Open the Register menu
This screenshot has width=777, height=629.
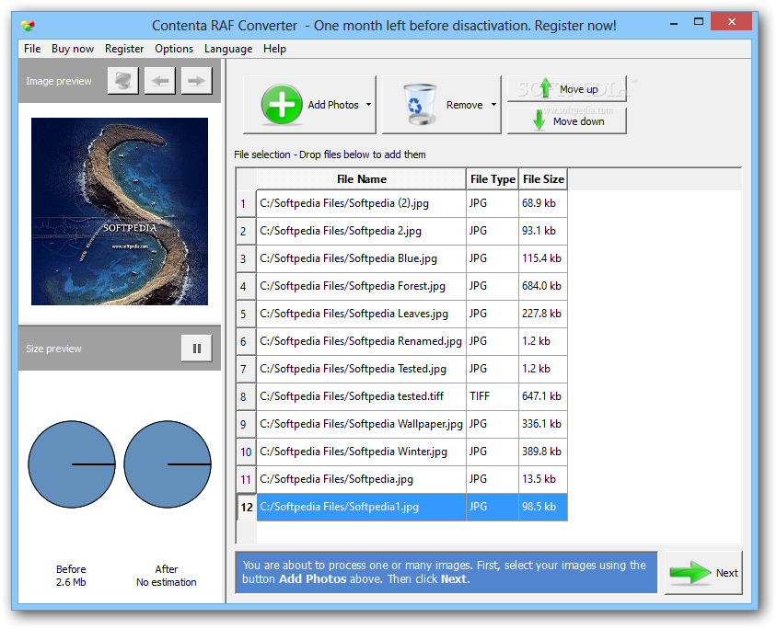[x=124, y=49]
